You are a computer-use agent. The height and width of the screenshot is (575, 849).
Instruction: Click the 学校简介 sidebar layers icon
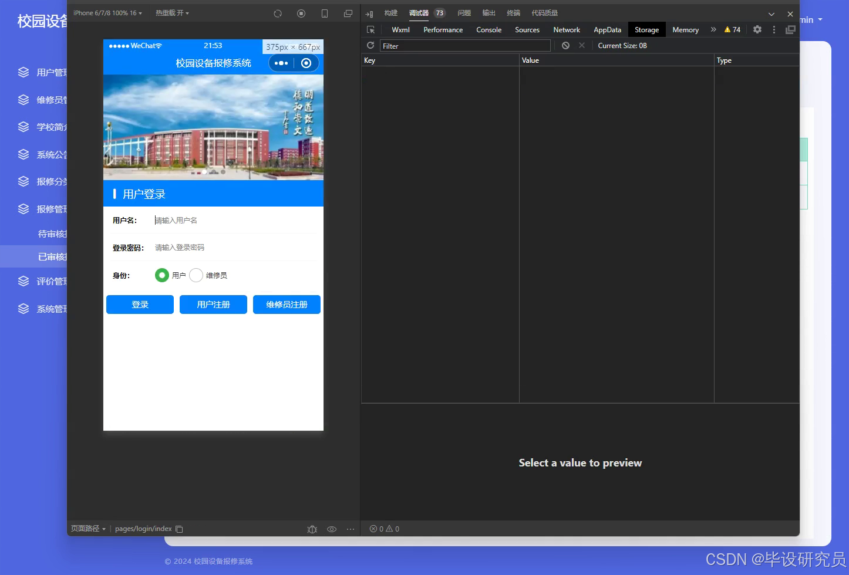click(x=23, y=127)
